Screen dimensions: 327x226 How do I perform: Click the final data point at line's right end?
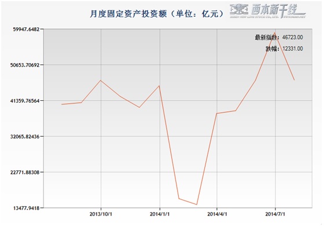(x=294, y=80)
